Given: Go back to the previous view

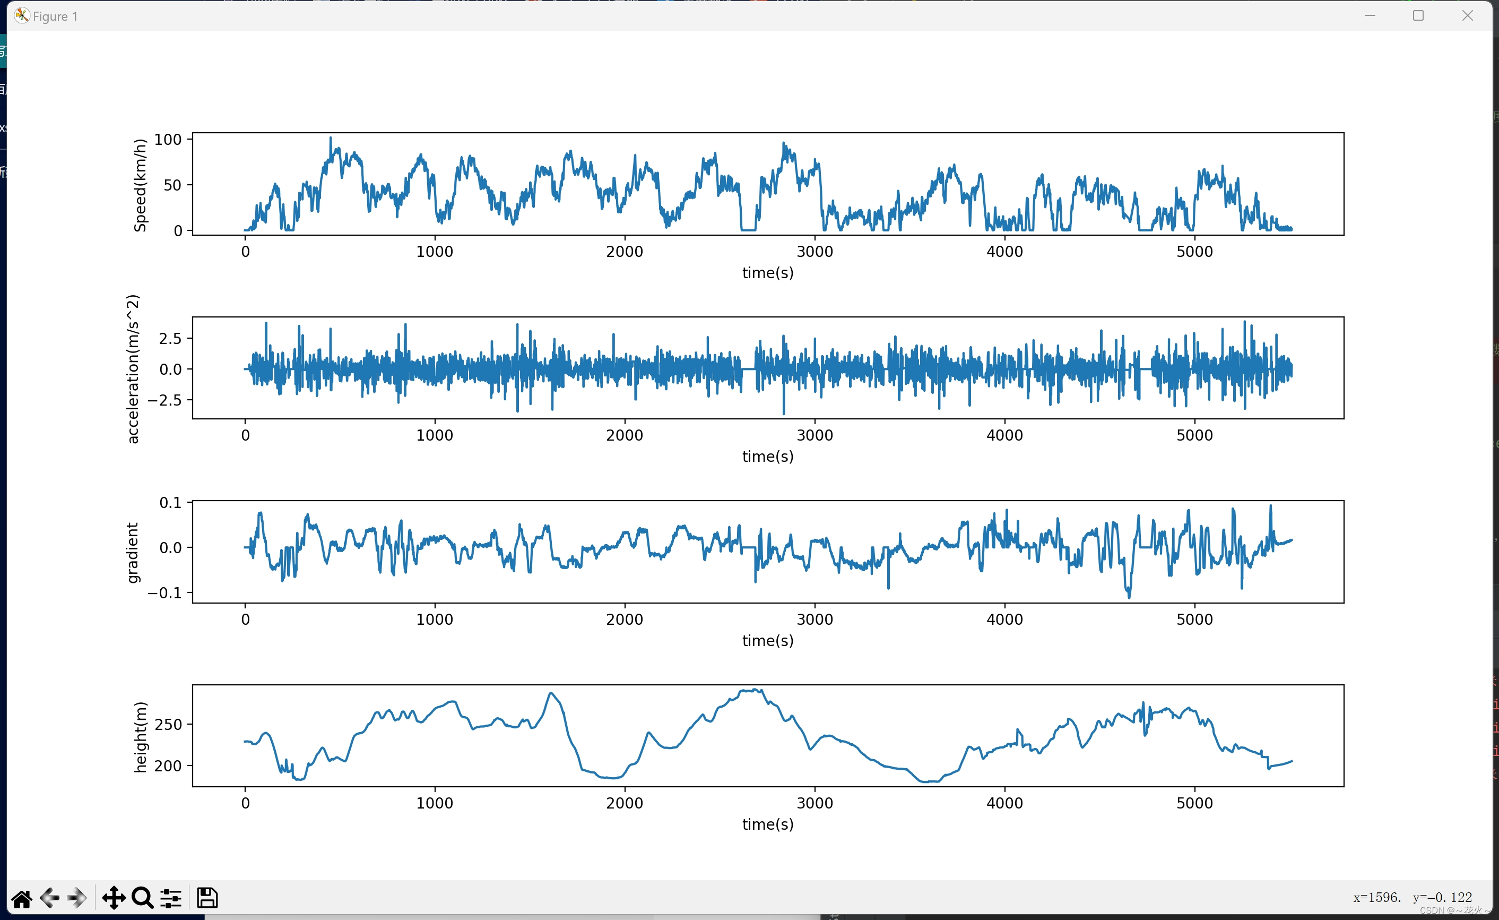Looking at the screenshot, I should (x=50, y=898).
